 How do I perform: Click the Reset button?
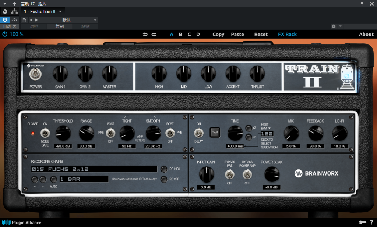[261, 34]
